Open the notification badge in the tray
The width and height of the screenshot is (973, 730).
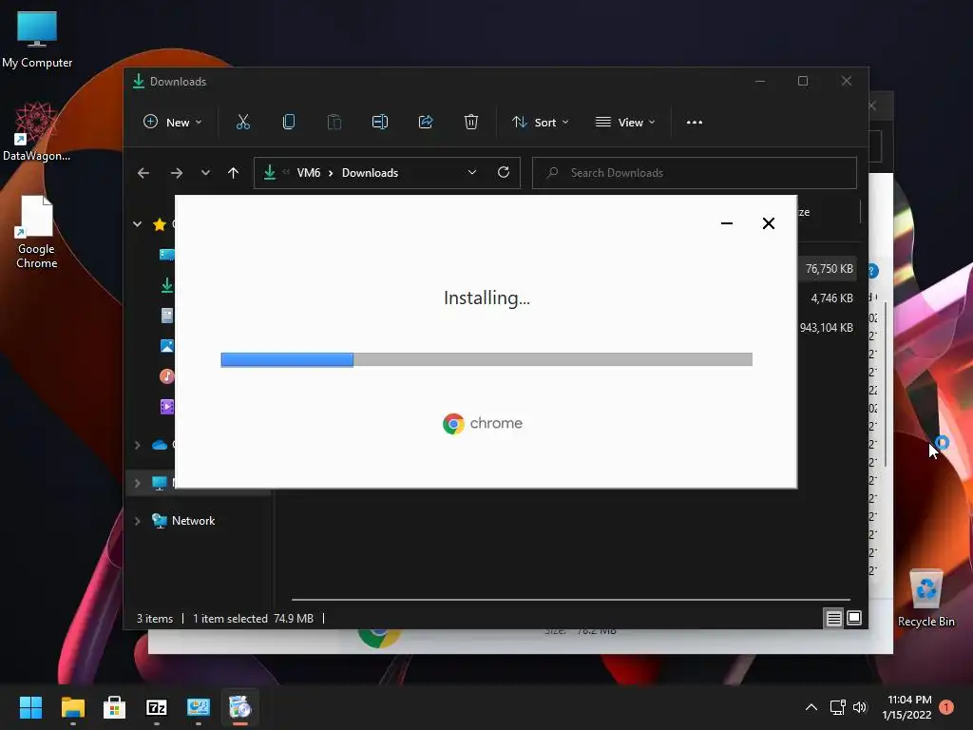coord(946,707)
